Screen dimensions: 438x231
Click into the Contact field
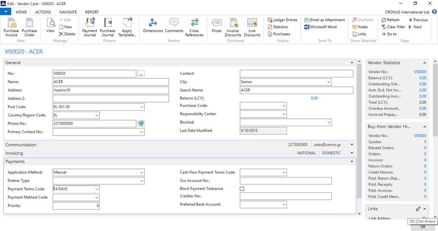coord(296,74)
